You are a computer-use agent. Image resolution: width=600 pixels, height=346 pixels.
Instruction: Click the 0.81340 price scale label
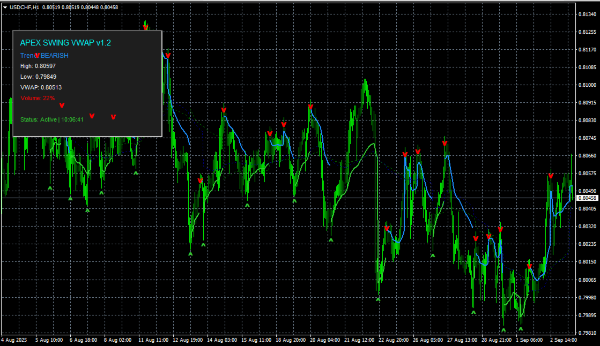pos(587,14)
